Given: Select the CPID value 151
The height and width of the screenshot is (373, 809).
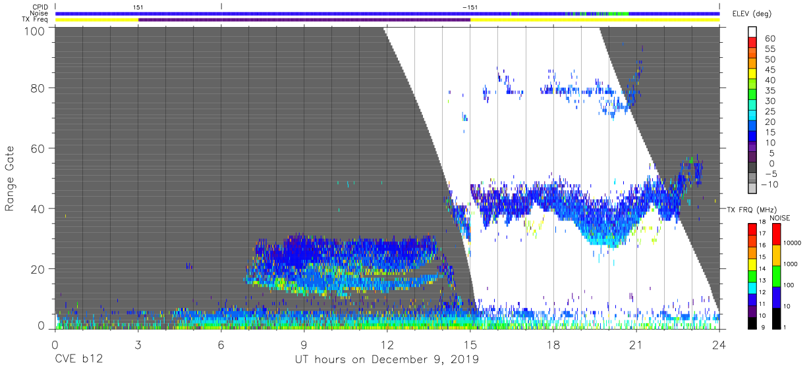Looking at the screenshot, I should (138, 7).
